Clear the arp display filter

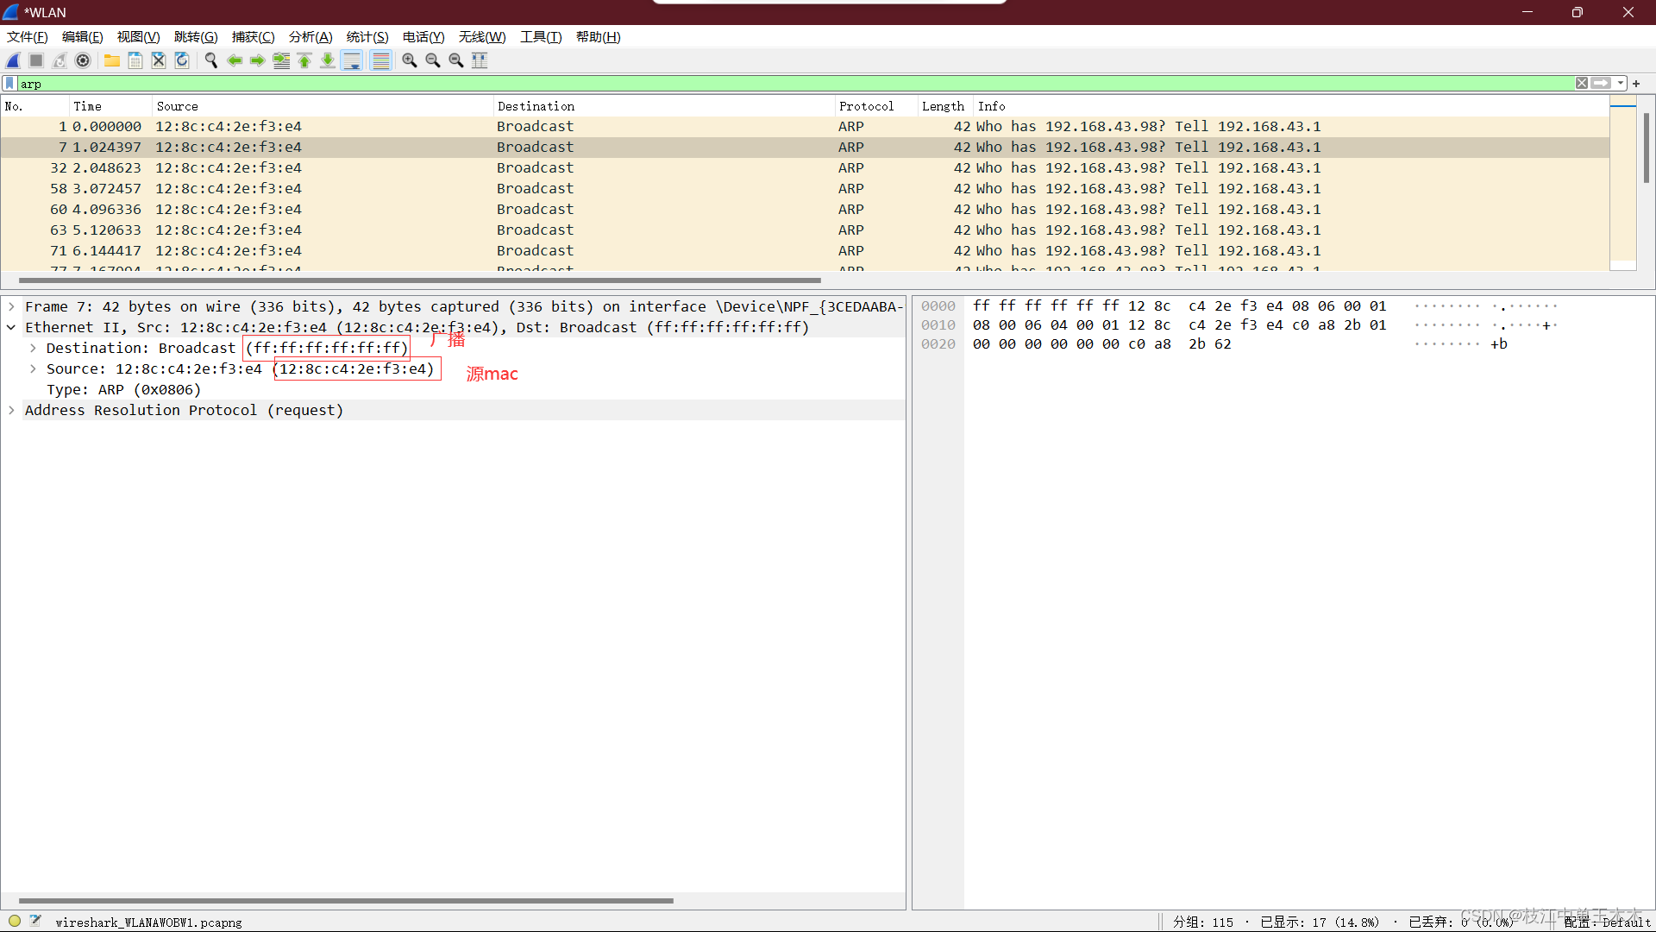pos(1582,84)
